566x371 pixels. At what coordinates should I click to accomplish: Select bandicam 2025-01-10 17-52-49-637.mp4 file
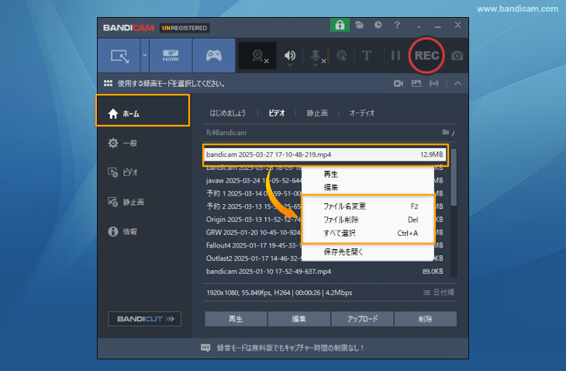(268, 272)
